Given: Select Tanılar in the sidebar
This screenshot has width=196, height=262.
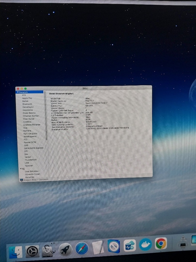Looking at the screenshot, I should [28, 157].
